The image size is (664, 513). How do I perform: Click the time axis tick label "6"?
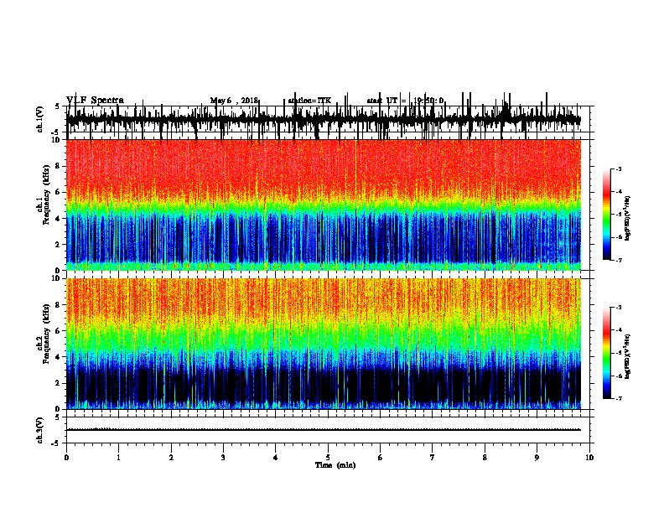pos(381,458)
